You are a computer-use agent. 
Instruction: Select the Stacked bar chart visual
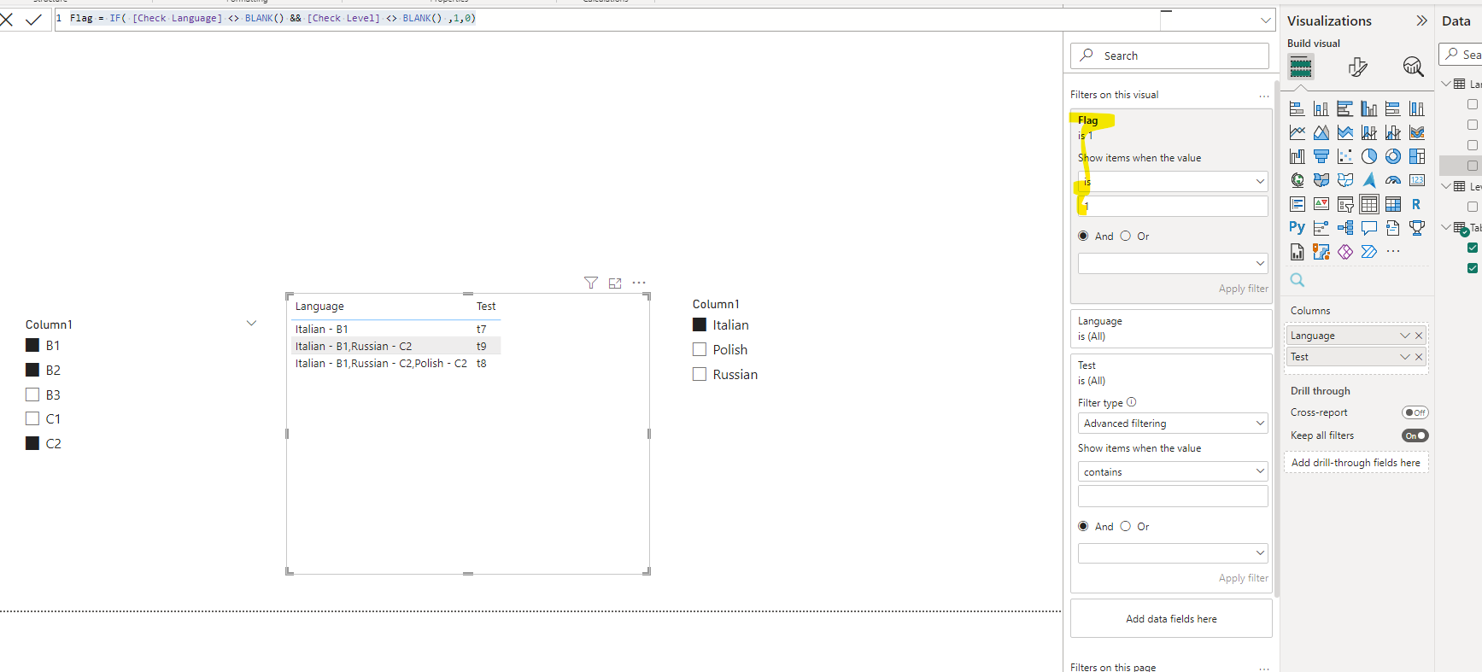[1297, 108]
